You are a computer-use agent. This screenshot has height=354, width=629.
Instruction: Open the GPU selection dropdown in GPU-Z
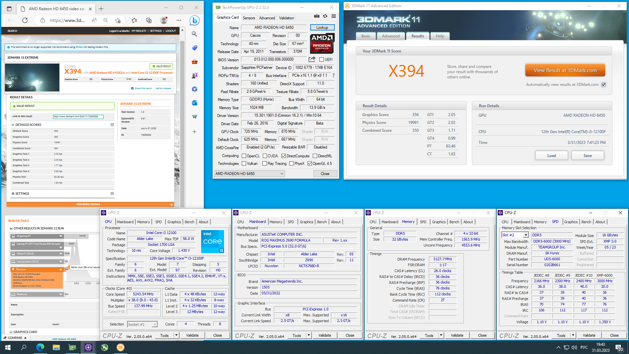[x=250, y=174]
